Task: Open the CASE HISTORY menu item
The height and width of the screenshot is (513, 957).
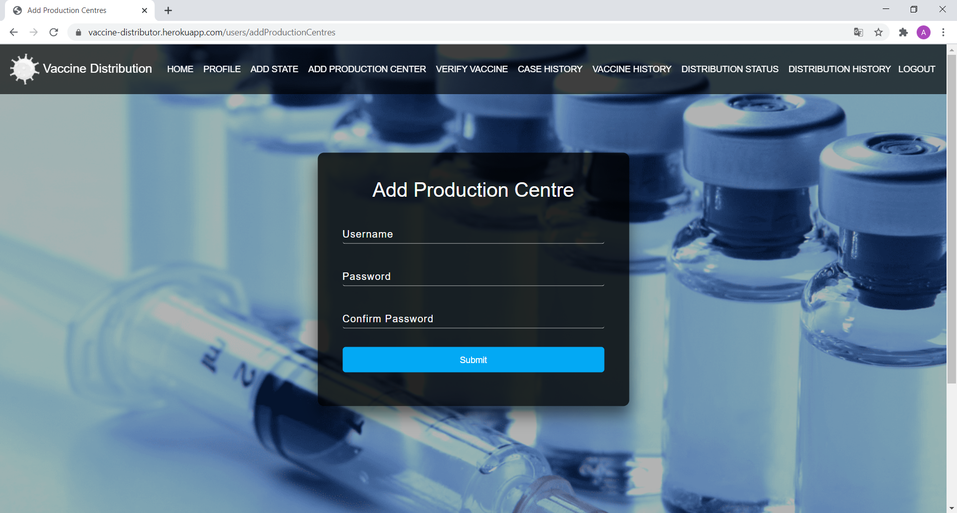Action: (x=550, y=69)
